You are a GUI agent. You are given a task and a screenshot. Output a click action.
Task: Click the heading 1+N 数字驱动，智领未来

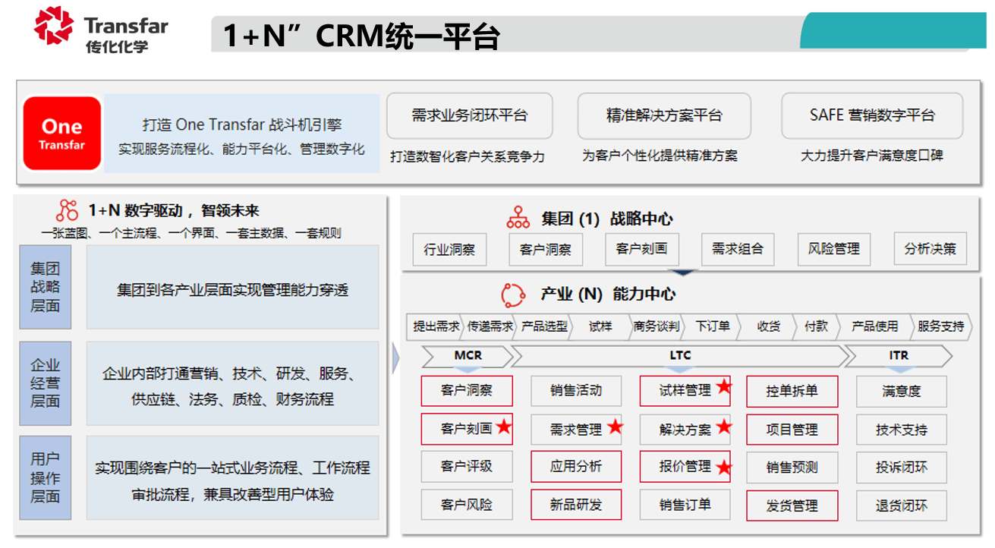click(174, 211)
